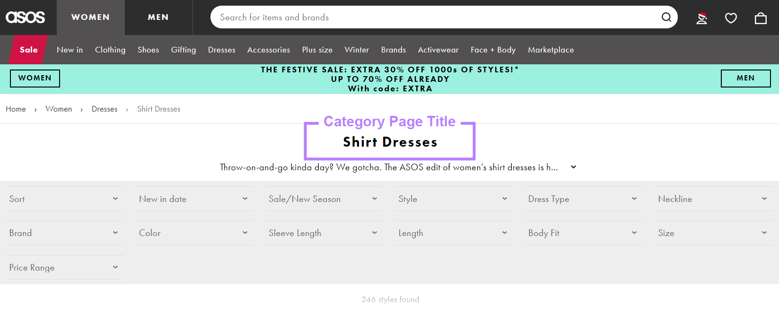Viewport: 779px width, 315px height.
Task: Open the Sale/New Season filter
Action: point(324,199)
